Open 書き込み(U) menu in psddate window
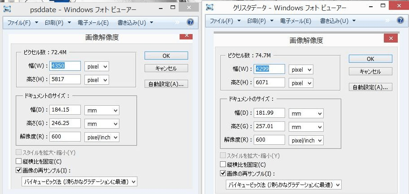This screenshot has width=409, height=194. [136, 23]
